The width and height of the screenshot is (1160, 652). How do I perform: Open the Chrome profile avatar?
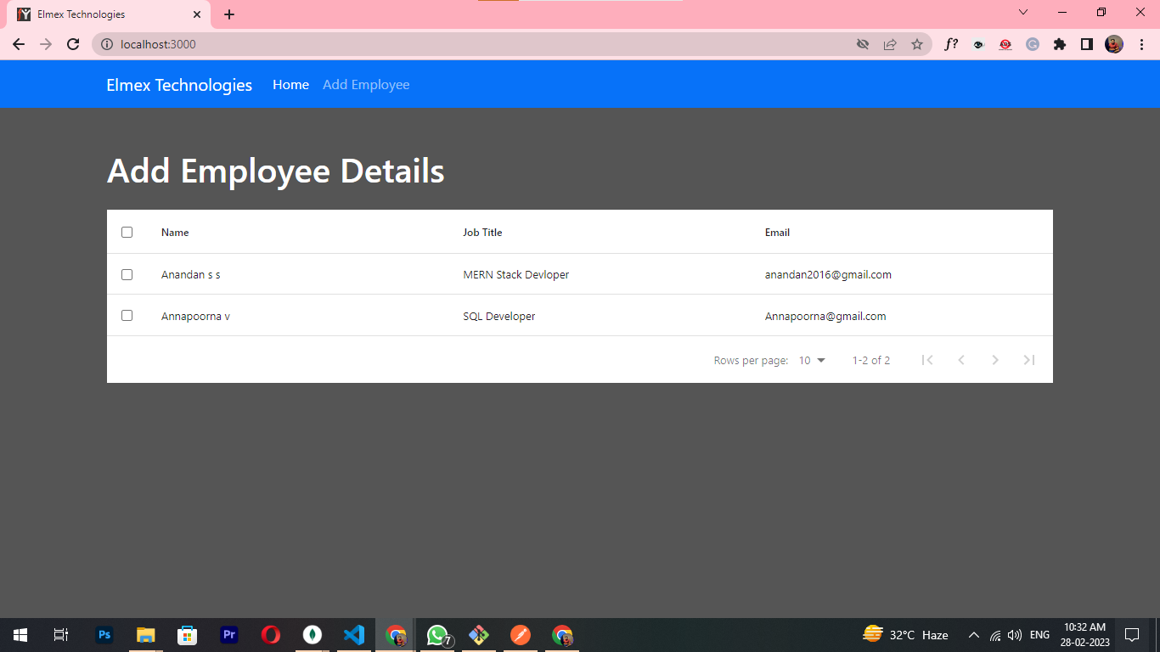click(1114, 44)
